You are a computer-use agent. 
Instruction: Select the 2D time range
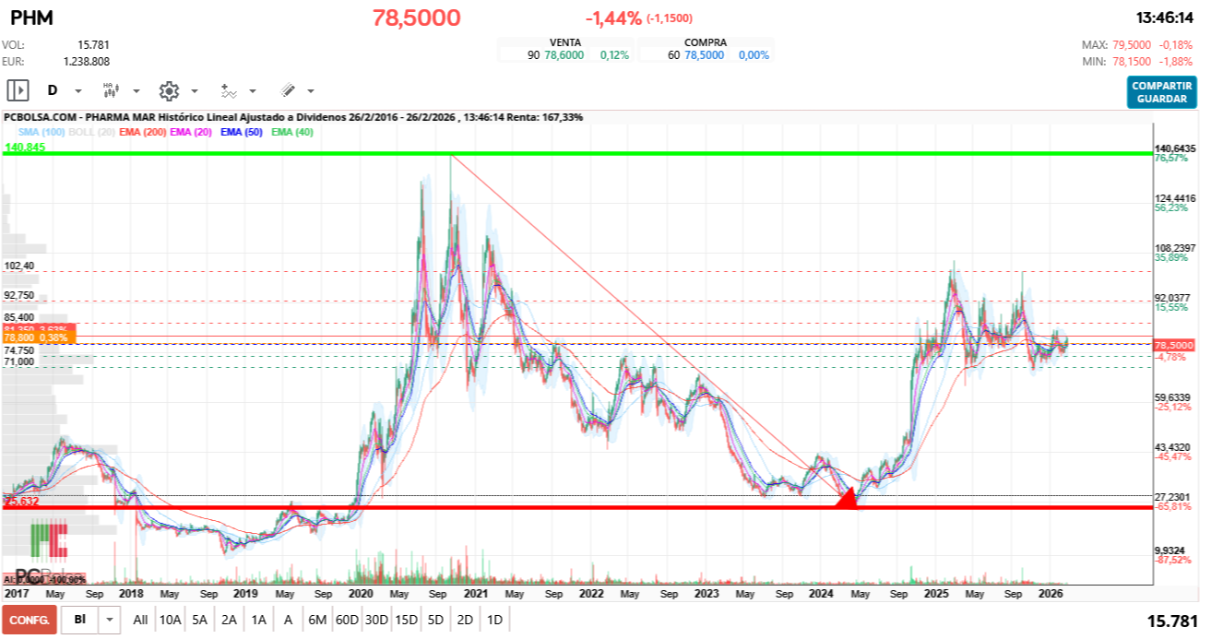pyautogui.click(x=465, y=621)
